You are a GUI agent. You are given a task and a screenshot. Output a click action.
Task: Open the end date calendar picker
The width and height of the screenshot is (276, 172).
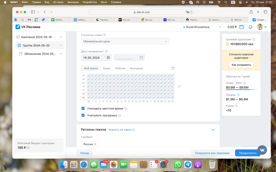click(141, 58)
